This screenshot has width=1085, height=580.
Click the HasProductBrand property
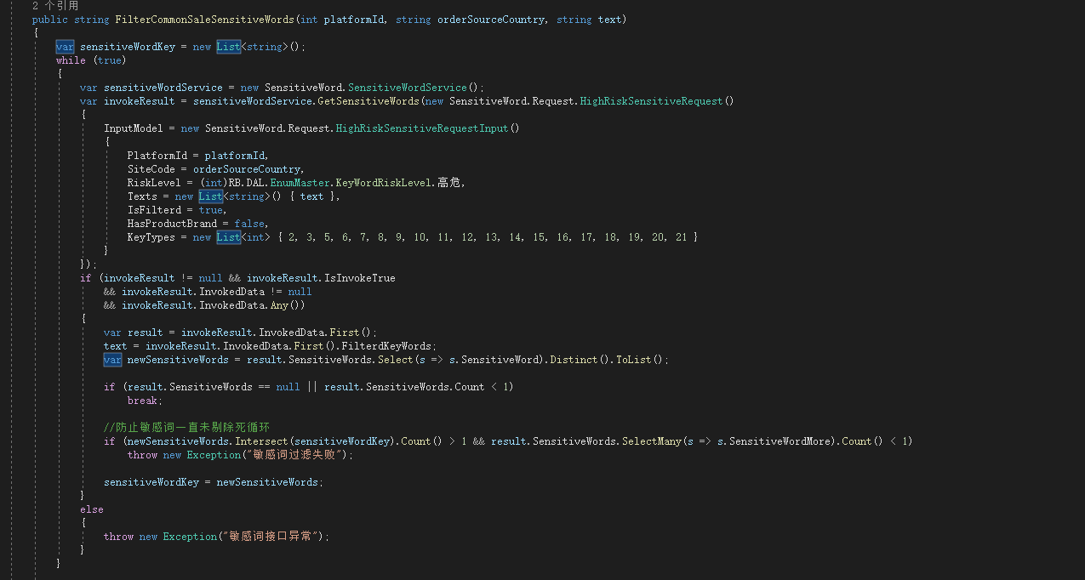172,224
